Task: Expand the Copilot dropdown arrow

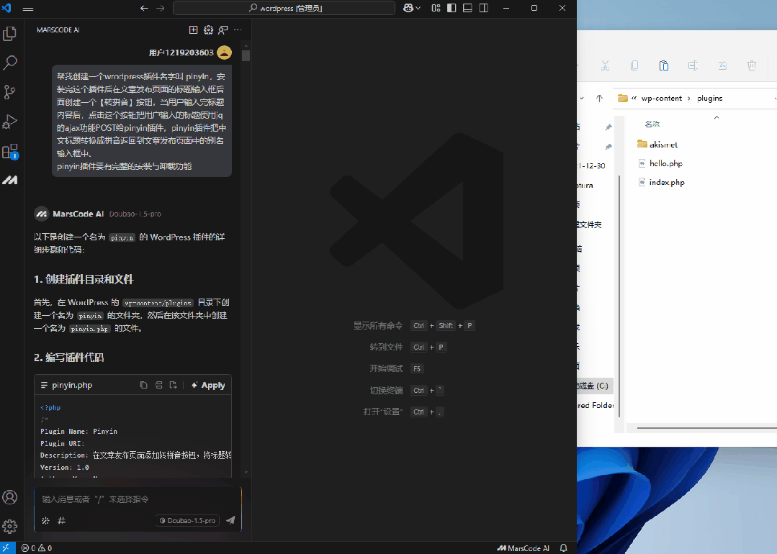Action: [x=418, y=9]
